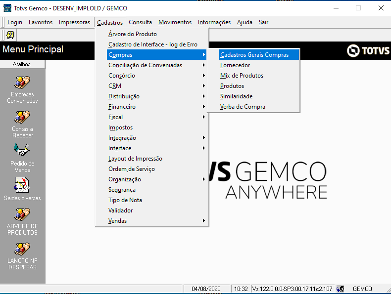Open the Contas a Receber shortcut icon
Image resolution: width=391 pixels, height=294 pixels.
(22, 117)
